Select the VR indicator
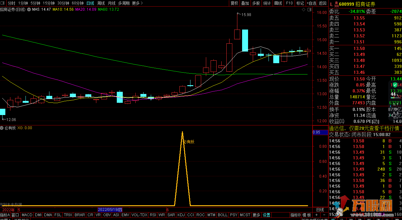 [98, 215]
